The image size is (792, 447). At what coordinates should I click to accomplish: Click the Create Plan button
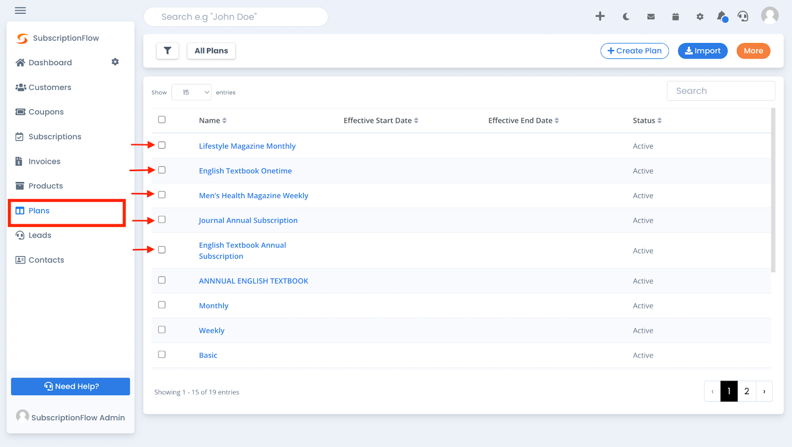635,51
